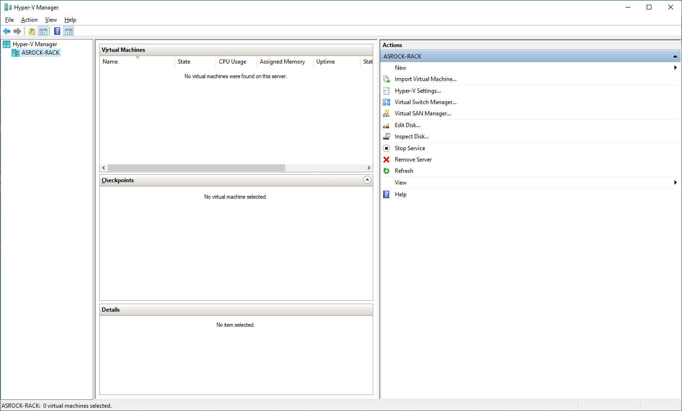Open Virtual Switch Manager... action
Viewport: 682px width, 411px height.
click(x=425, y=102)
